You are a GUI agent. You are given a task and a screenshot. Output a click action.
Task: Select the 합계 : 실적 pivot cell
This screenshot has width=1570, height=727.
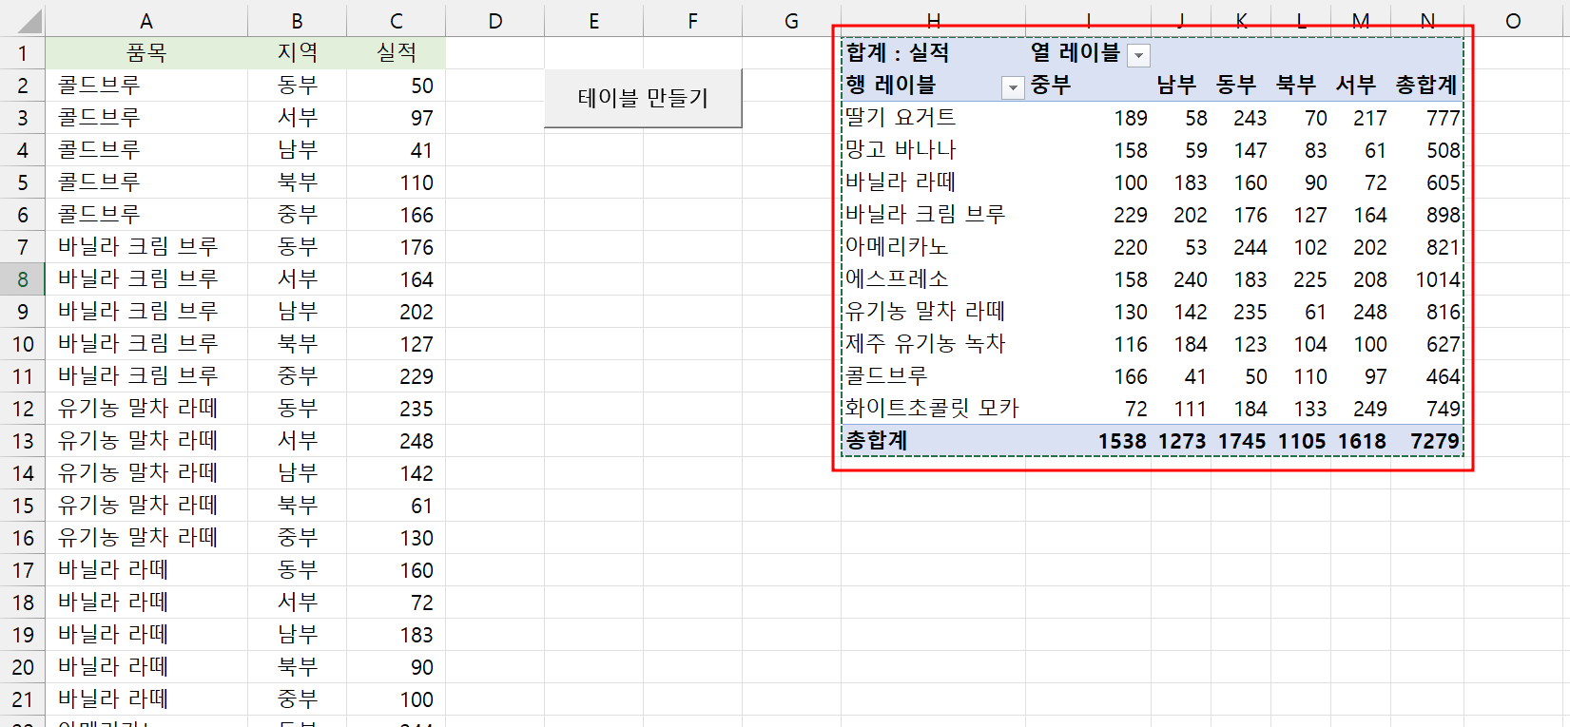(x=898, y=53)
